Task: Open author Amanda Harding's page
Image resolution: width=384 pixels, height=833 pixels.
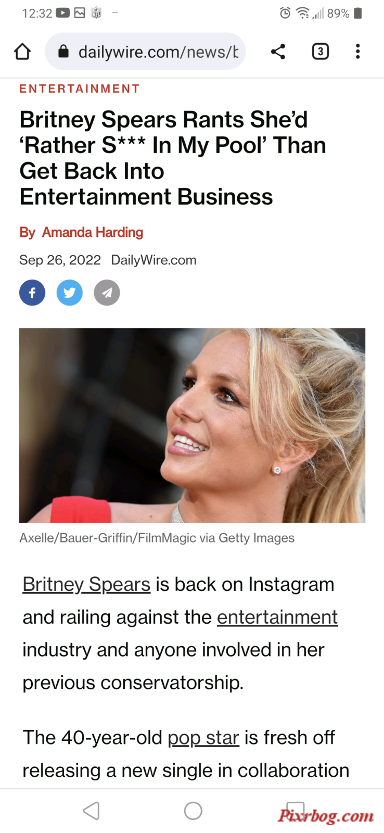Action: coord(92,232)
